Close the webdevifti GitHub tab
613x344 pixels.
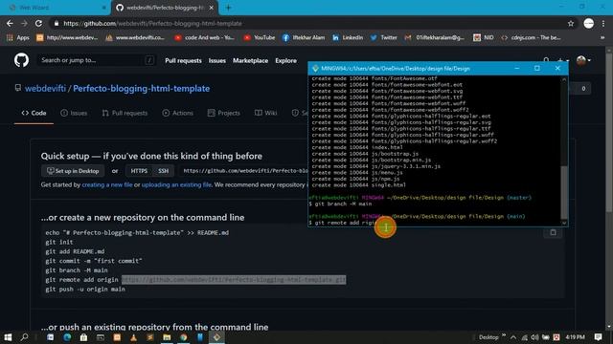click(x=211, y=8)
